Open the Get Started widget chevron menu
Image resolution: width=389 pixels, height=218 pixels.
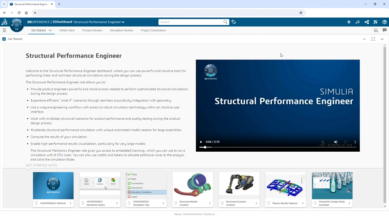coord(382,39)
